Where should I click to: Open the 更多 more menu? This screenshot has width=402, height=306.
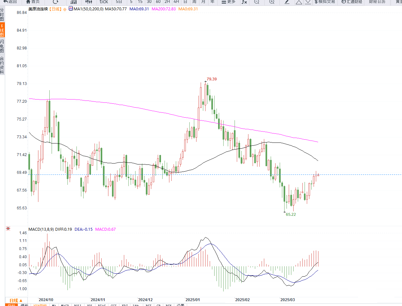pos(229,2)
